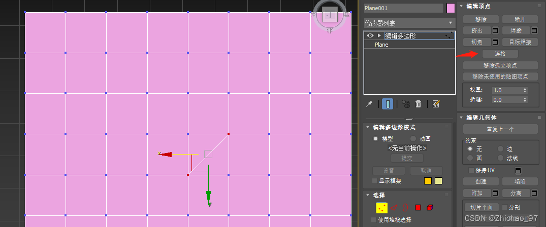Open the pink object color swatch
The image size is (546, 227).
point(451,8)
